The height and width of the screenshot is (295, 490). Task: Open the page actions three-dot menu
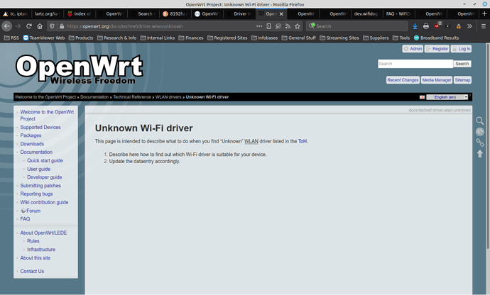(x=259, y=26)
